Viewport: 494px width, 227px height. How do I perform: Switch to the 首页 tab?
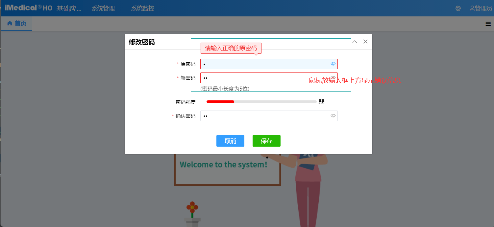pyautogui.click(x=16, y=24)
